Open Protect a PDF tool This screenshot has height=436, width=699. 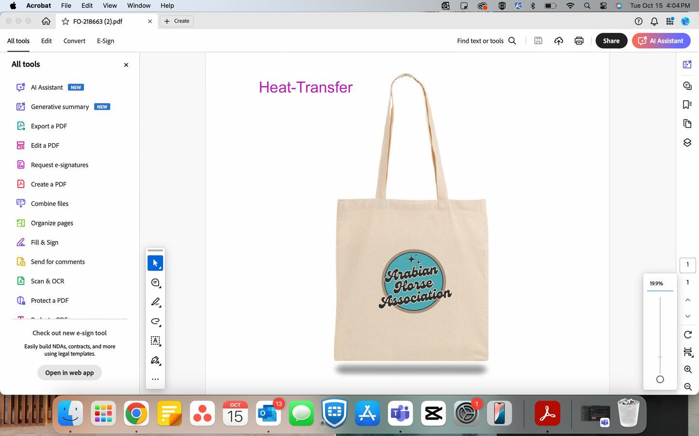pyautogui.click(x=43, y=300)
